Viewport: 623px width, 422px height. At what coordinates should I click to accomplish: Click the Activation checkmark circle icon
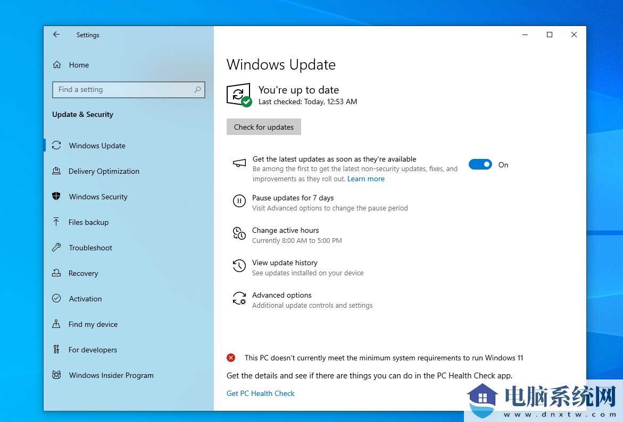(56, 298)
